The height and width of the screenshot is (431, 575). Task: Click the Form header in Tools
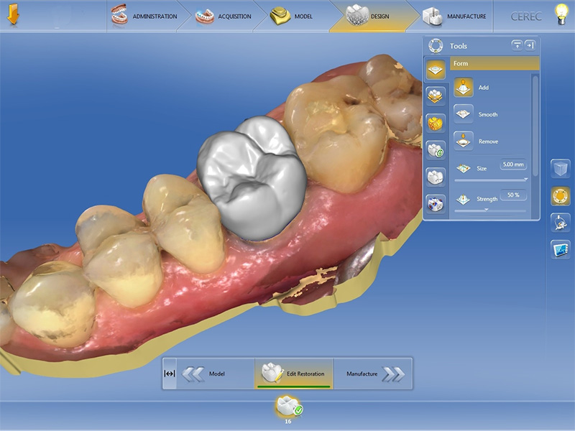pos(494,63)
